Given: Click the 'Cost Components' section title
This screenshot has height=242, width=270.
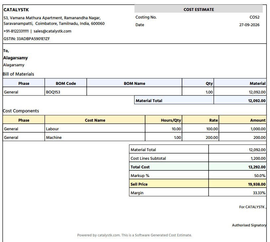Looking at the screenshot, I should (x=21, y=111).
